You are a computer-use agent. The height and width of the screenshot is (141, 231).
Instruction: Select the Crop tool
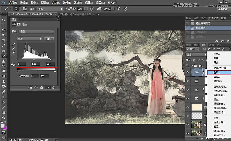pyautogui.click(x=4, y=40)
